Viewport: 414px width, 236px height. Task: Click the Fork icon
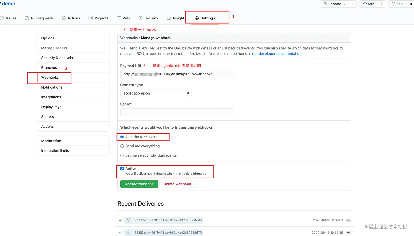pos(394,4)
